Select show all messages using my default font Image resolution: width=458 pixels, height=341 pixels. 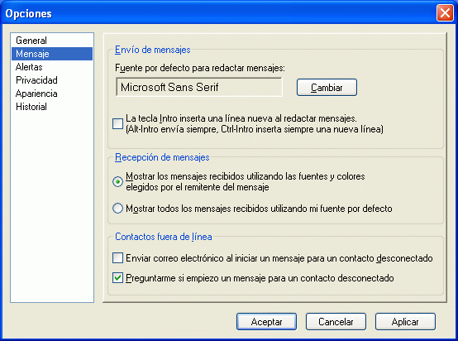(117, 209)
